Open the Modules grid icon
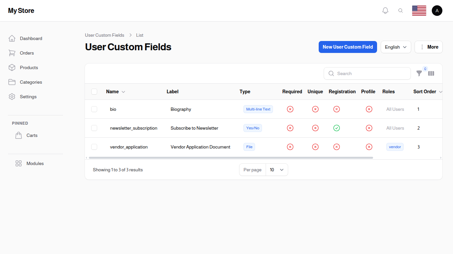Screen dimensions: 453x254 point(18,163)
